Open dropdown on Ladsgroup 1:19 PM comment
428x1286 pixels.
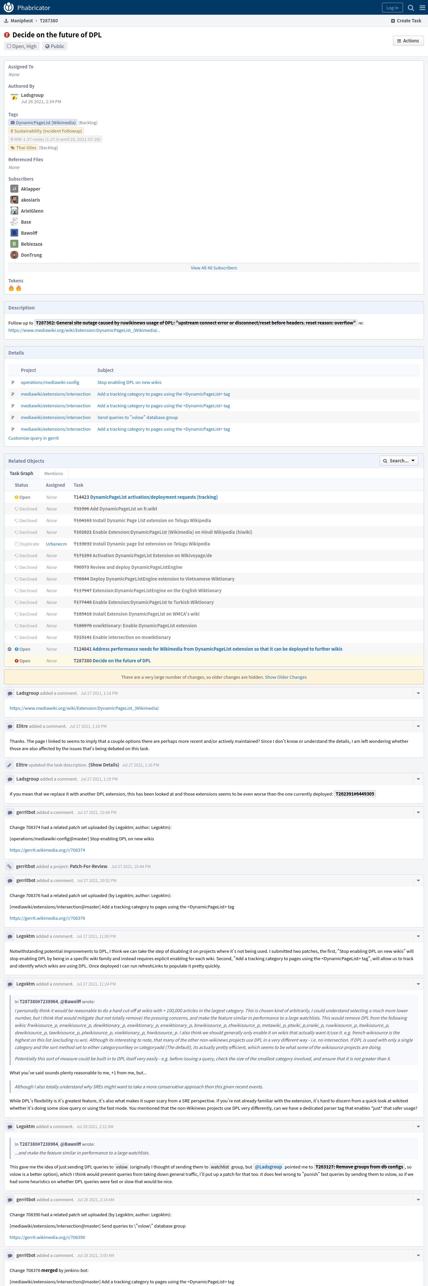pyautogui.click(x=418, y=779)
